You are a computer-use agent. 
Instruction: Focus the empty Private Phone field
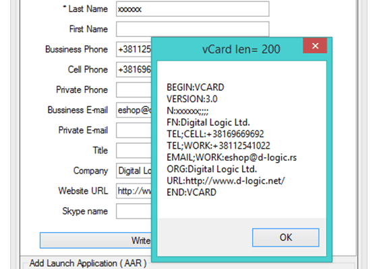(134, 89)
